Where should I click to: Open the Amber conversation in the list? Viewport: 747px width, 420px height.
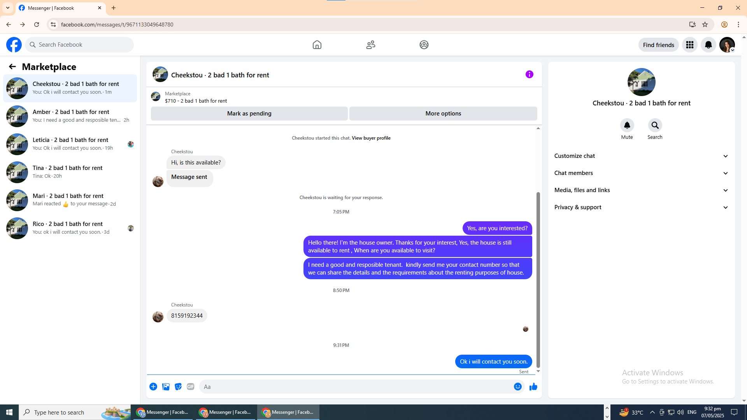pyautogui.click(x=70, y=116)
